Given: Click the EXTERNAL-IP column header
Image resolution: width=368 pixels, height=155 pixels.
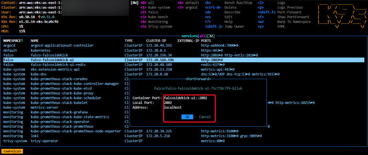Looking at the screenshot, I should point(188,41).
